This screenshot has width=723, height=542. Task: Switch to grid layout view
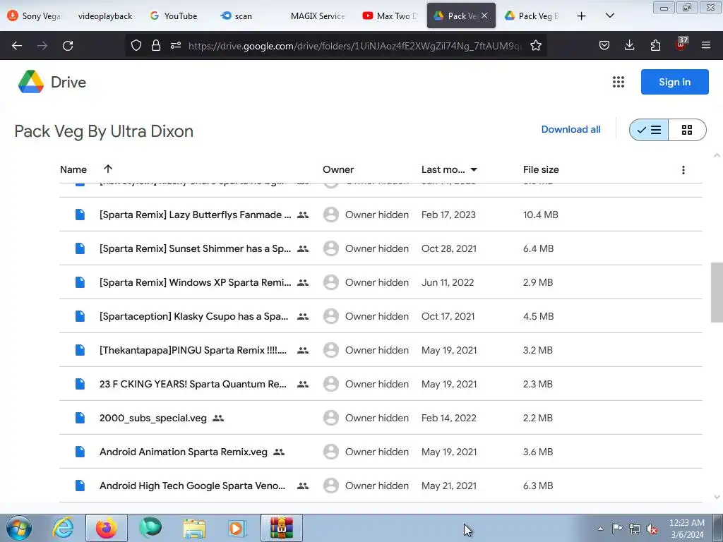pos(687,130)
